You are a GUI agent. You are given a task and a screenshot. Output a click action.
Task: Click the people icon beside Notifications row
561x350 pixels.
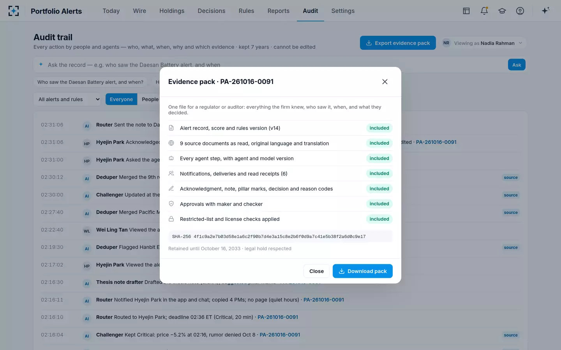171,173
